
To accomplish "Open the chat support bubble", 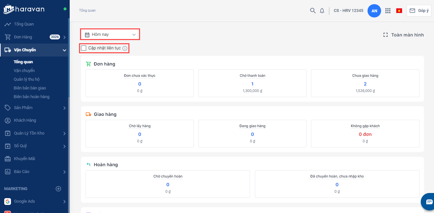I will (x=429, y=202).
